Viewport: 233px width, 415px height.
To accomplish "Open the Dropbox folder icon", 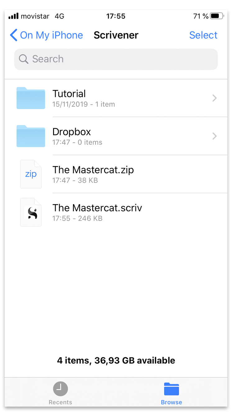I will click(31, 136).
